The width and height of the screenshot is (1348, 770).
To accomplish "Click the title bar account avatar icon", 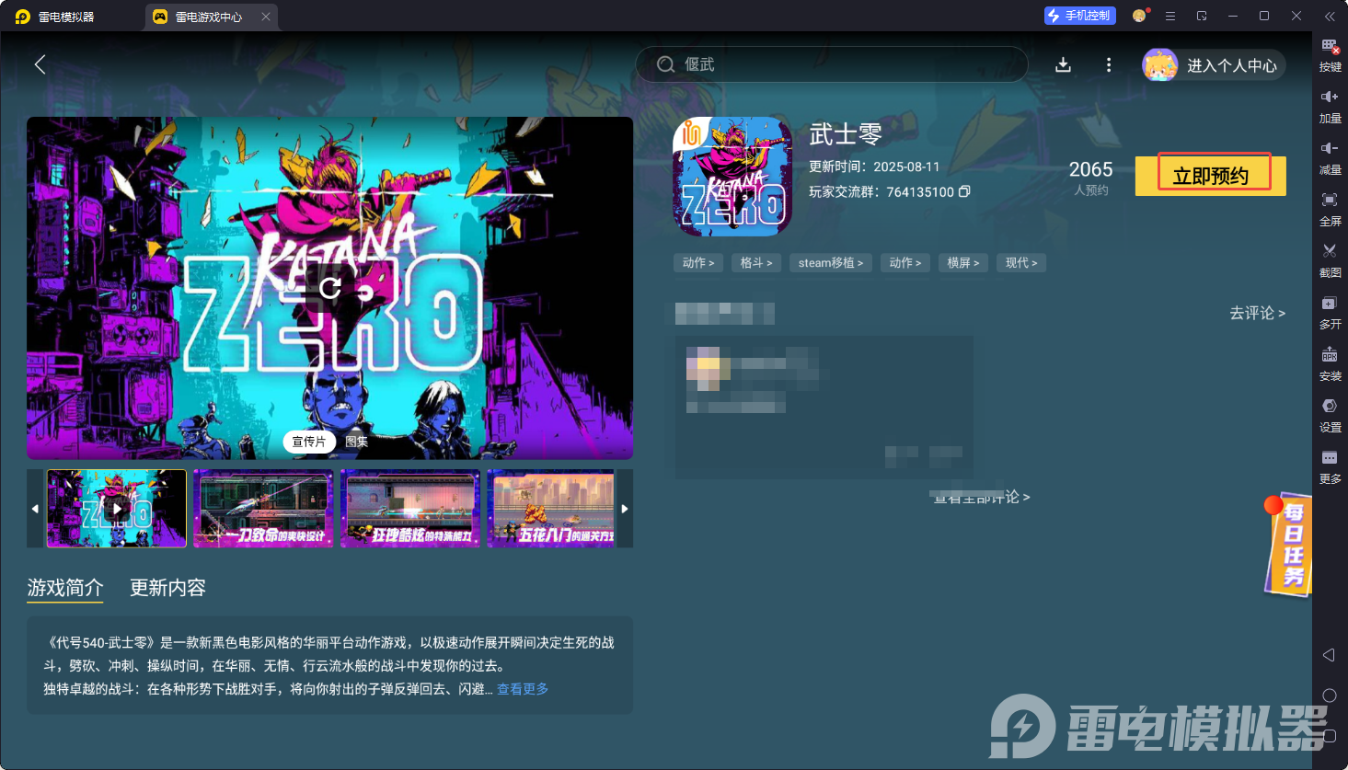I will pos(1139,16).
